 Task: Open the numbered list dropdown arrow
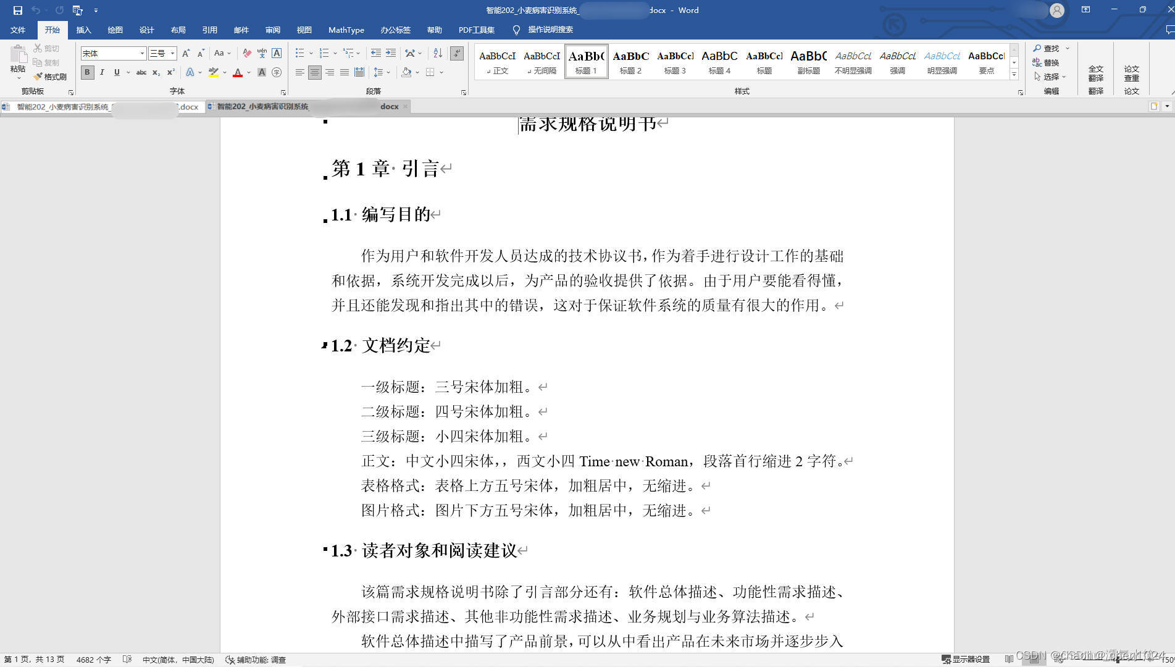(335, 53)
